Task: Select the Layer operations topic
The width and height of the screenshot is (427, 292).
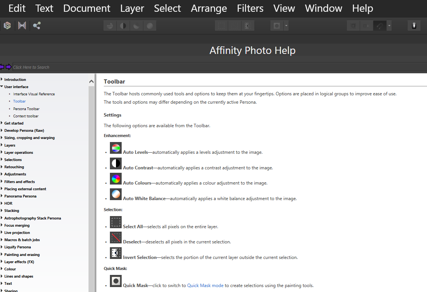Action: click(19, 153)
